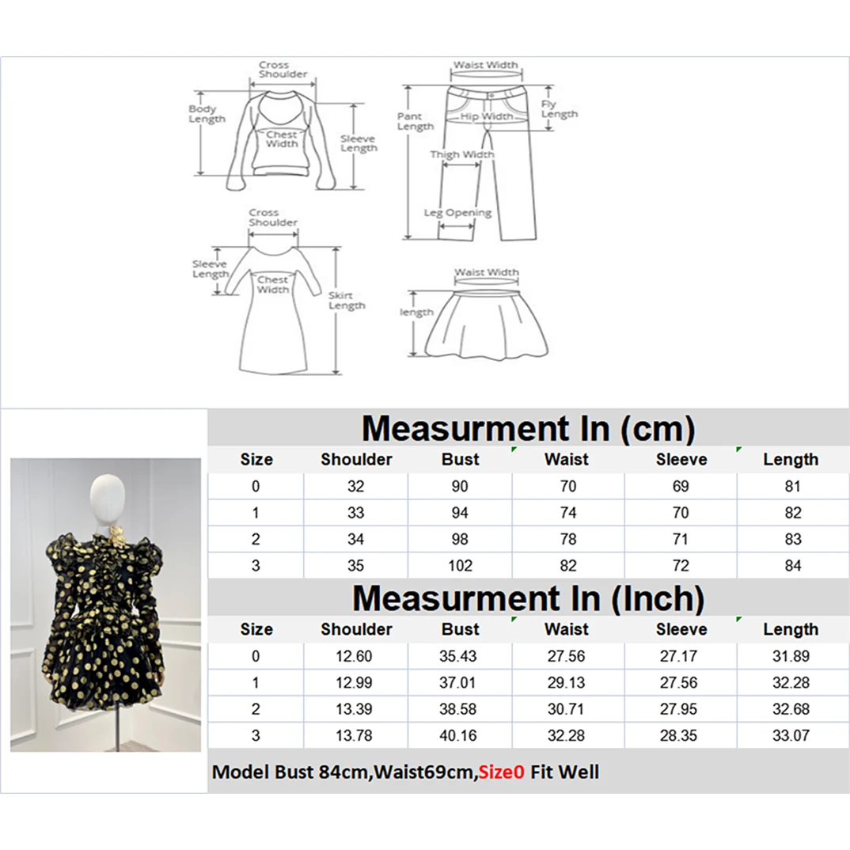Click 'Hip Width' label on pants diagram

point(486,116)
